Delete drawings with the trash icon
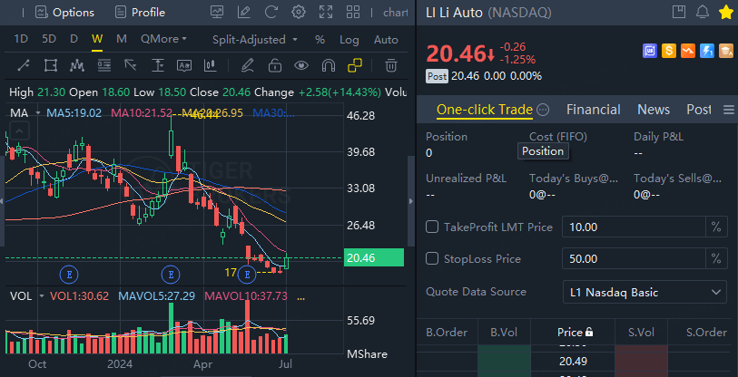738x377 pixels. point(390,66)
